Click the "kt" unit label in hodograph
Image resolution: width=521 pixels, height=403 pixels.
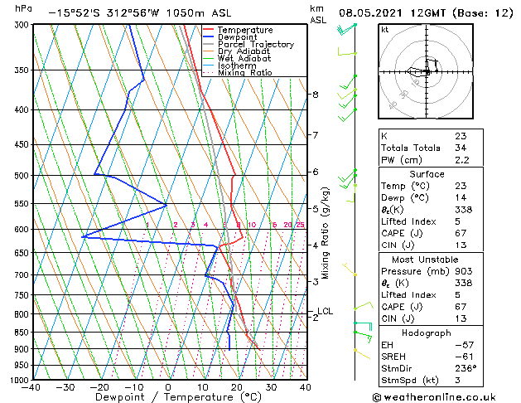384,30
